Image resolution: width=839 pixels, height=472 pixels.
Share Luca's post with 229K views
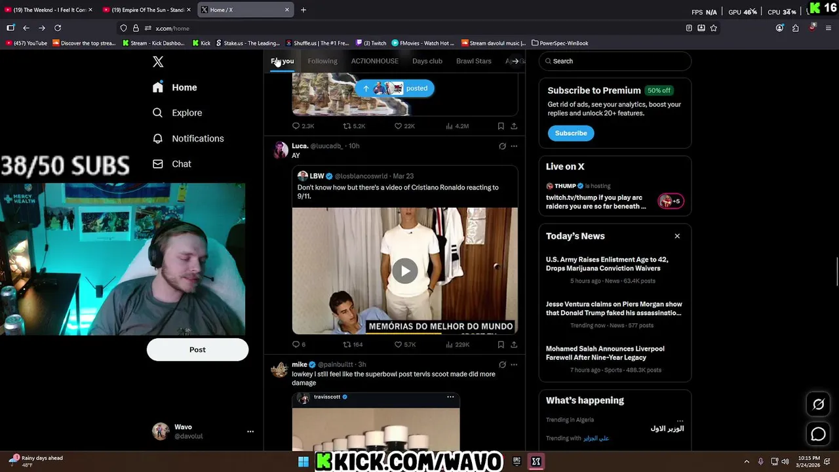[514, 344]
